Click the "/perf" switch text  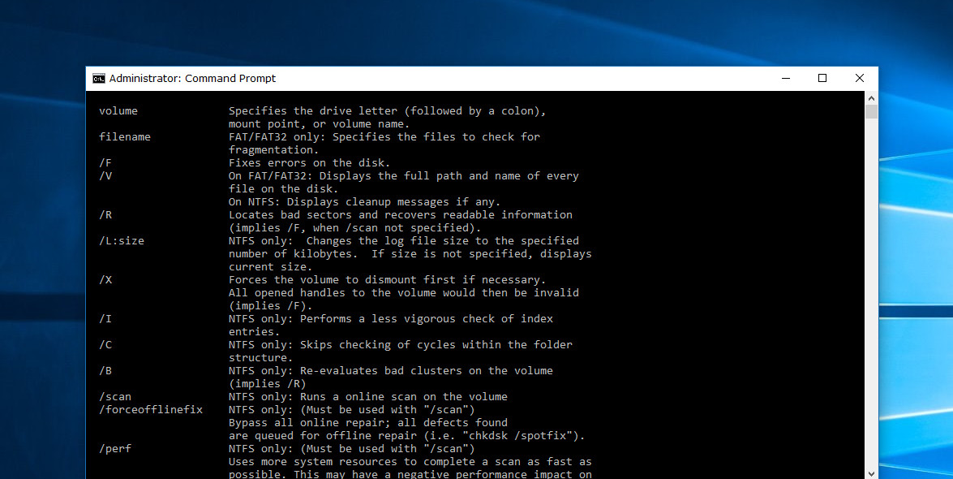tap(115, 449)
